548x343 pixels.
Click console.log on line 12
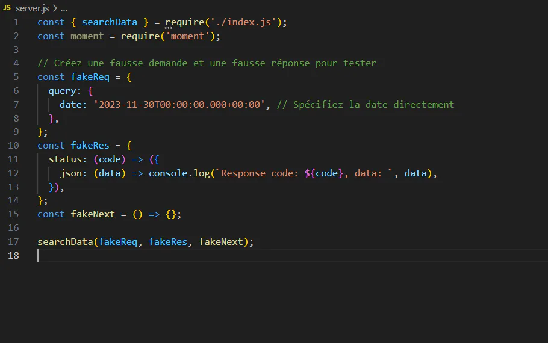click(x=179, y=173)
